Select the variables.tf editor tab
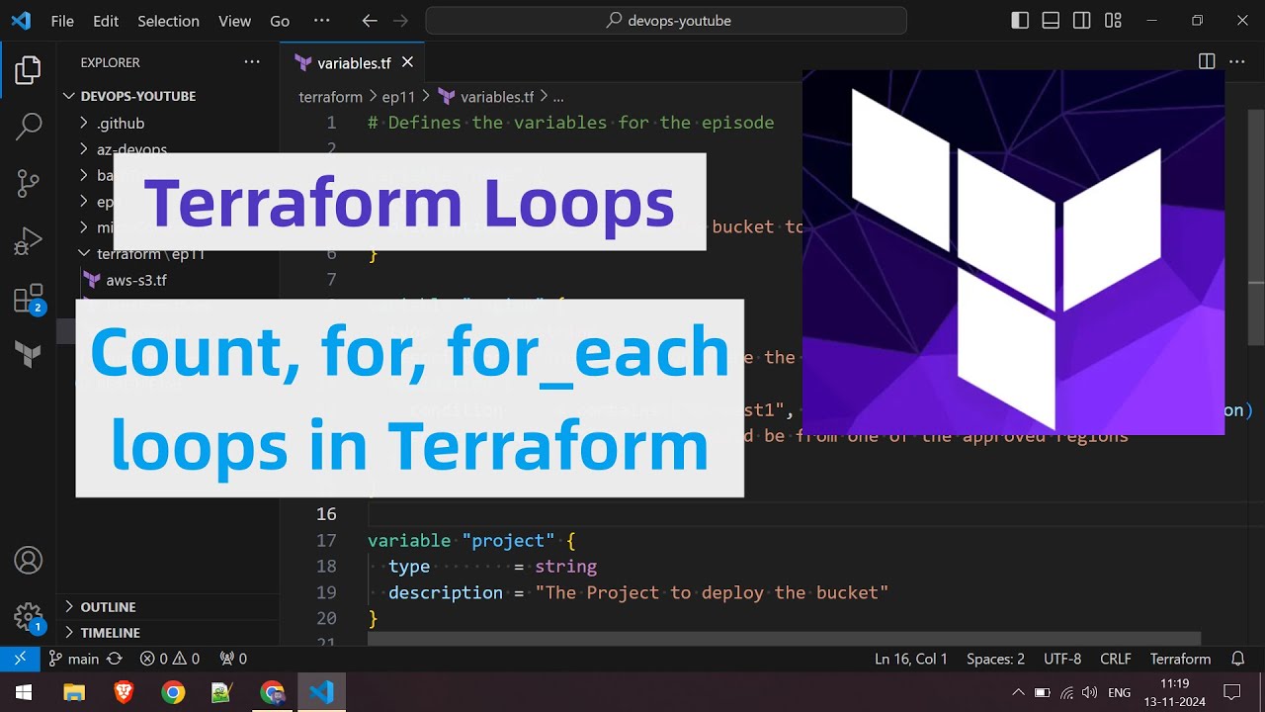The width and height of the screenshot is (1265, 712). (354, 62)
